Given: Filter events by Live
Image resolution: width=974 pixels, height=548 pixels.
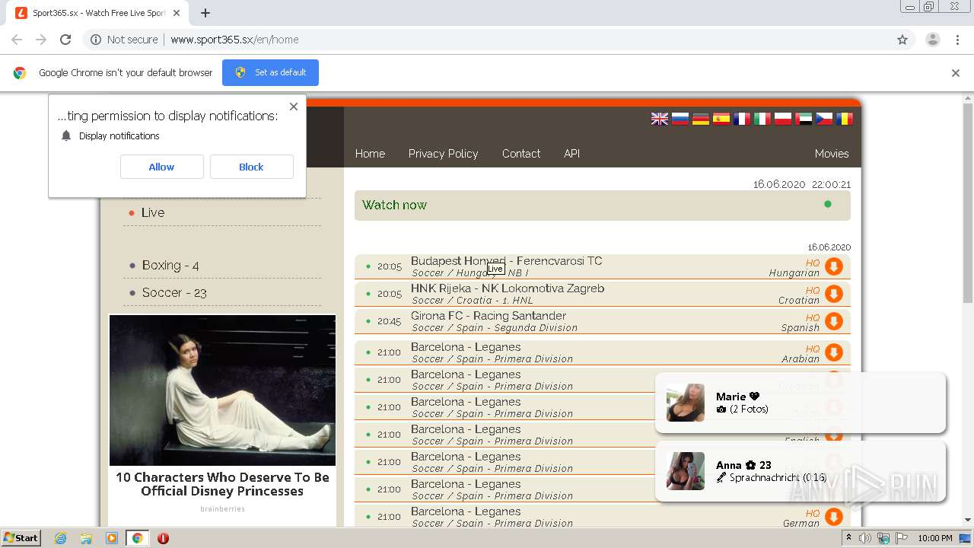Looking at the screenshot, I should click(x=152, y=212).
